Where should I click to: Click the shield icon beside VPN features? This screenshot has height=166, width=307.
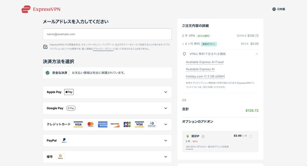pyautogui.click(x=184, y=54)
